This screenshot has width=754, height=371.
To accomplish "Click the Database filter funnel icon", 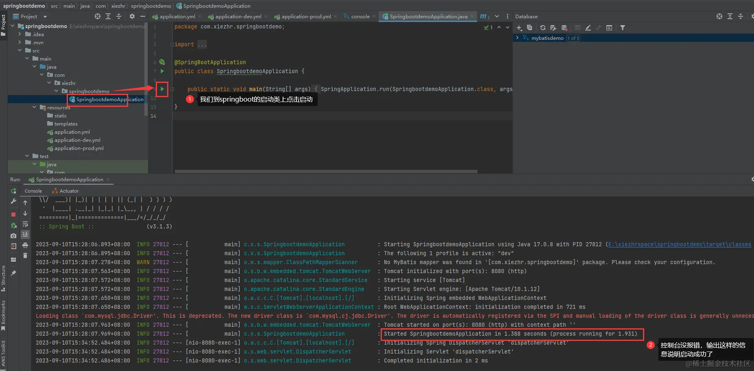I will [x=623, y=28].
